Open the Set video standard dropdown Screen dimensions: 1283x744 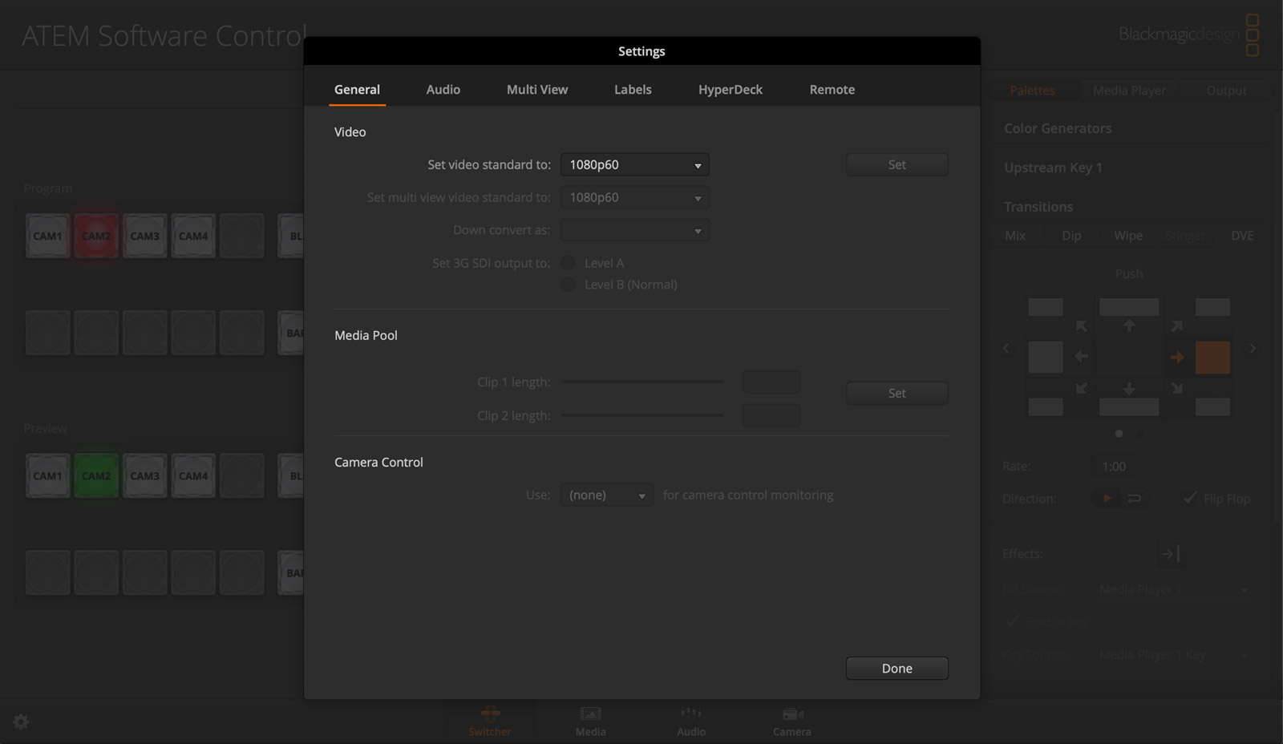(x=634, y=164)
